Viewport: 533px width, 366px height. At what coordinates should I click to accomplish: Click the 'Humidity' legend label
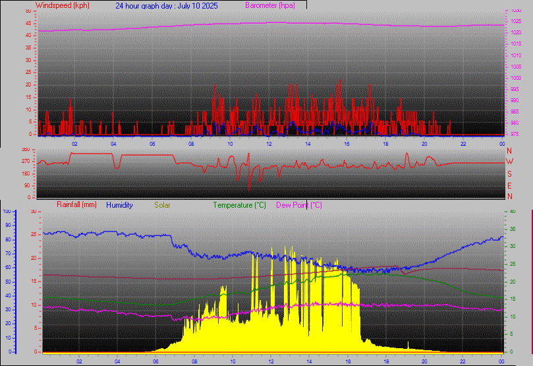click(x=119, y=205)
